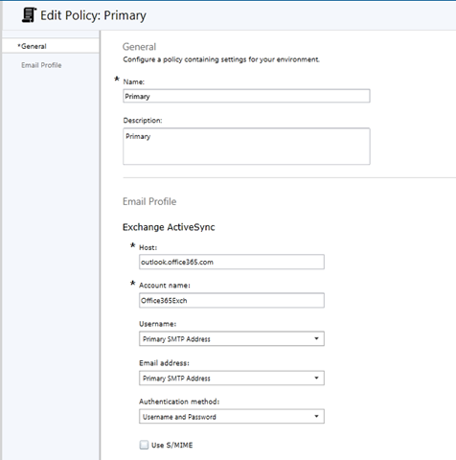Image resolution: width=456 pixels, height=460 pixels.
Task: Expand the Email address dropdown
Action: pyautogui.click(x=232, y=378)
